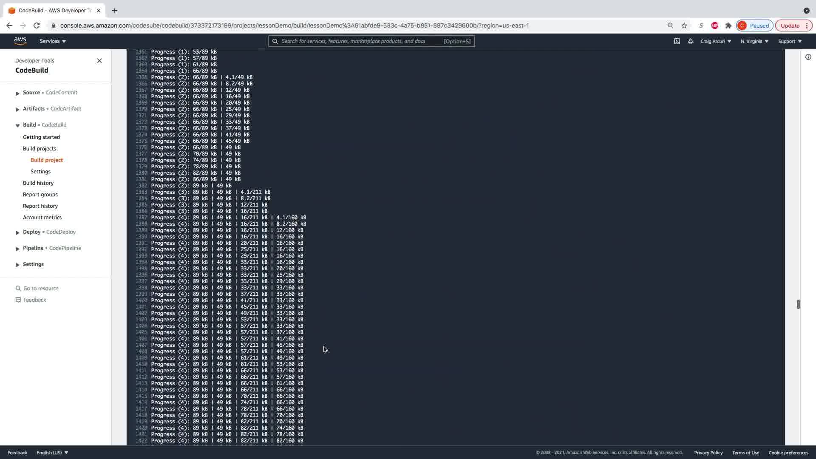Open the notifications bell icon

coord(691,41)
